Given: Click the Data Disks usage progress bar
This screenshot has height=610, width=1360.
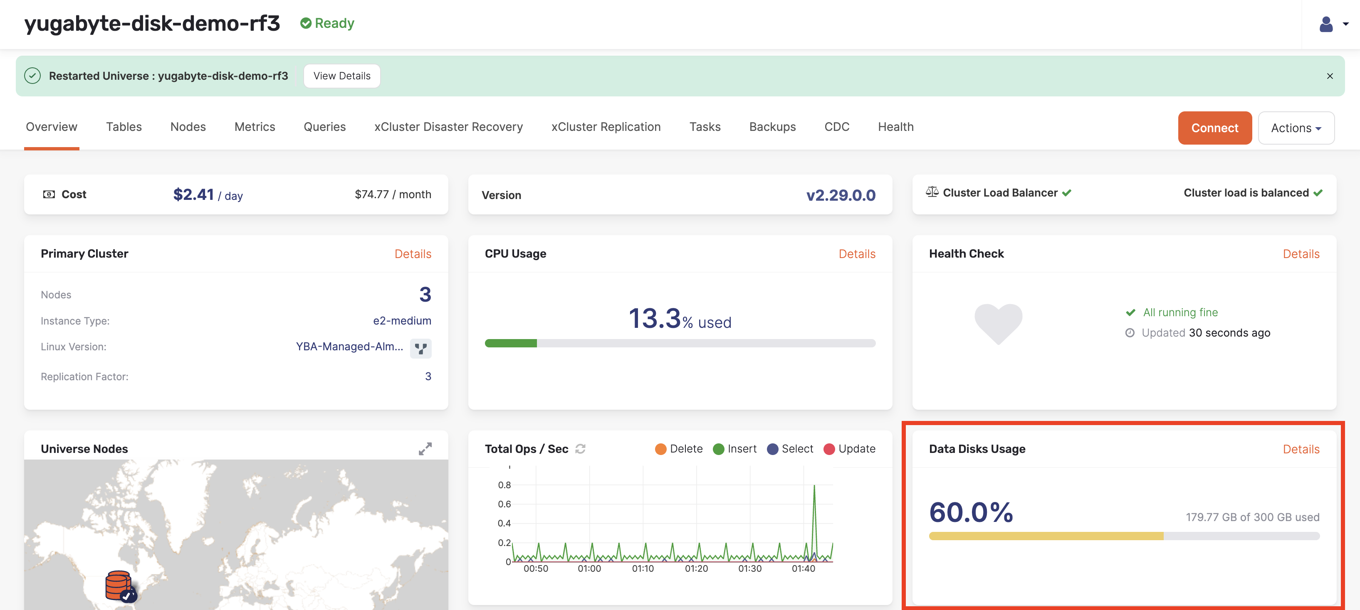Looking at the screenshot, I should (1124, 536).
